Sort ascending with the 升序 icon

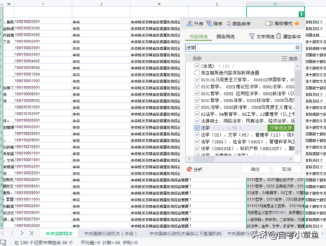click(195, 23)
